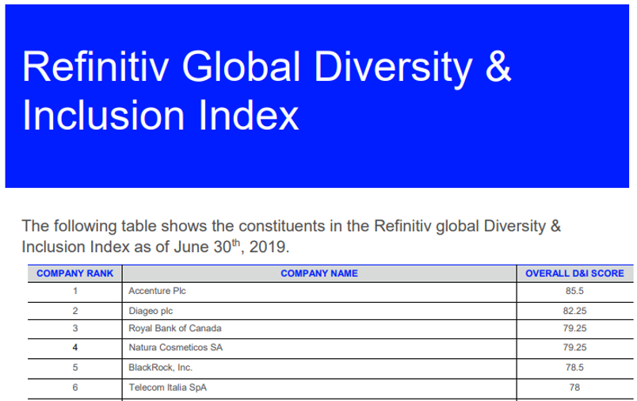
Task: Click rank 5 in the BlackRock row
Action: (75, 368)
